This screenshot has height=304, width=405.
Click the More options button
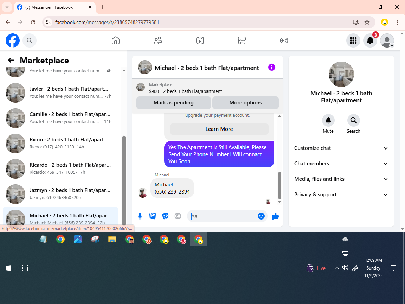point(245,103)
